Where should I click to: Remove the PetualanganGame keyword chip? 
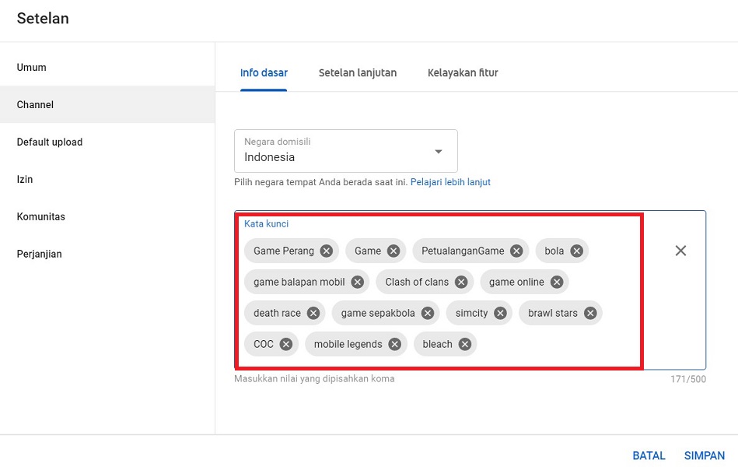[516, 251]
